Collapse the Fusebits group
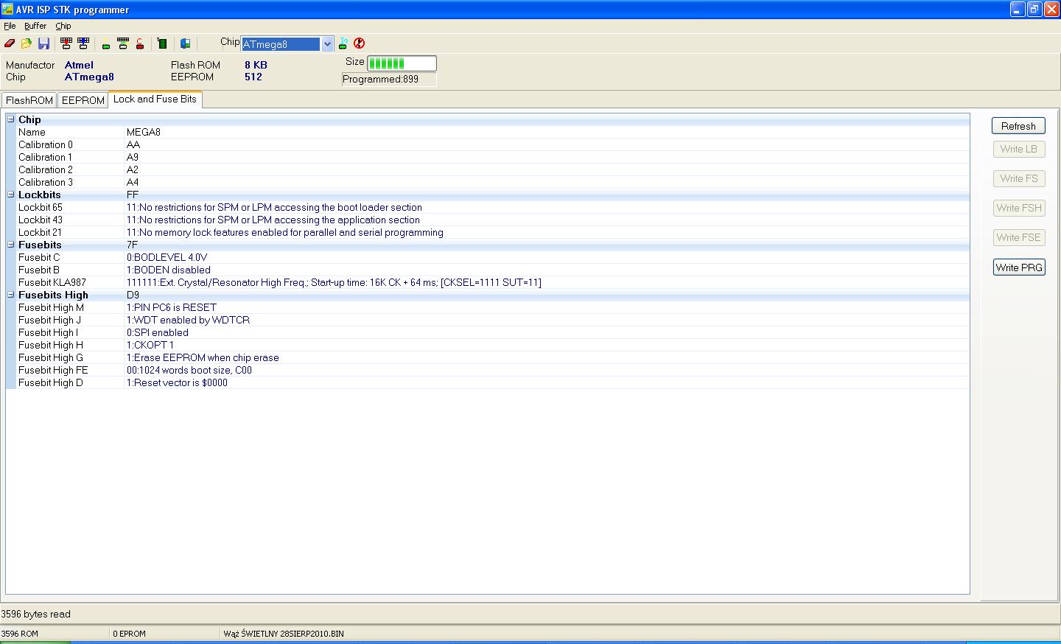This screenshot has height=644, width=1061. pos(11,245)
